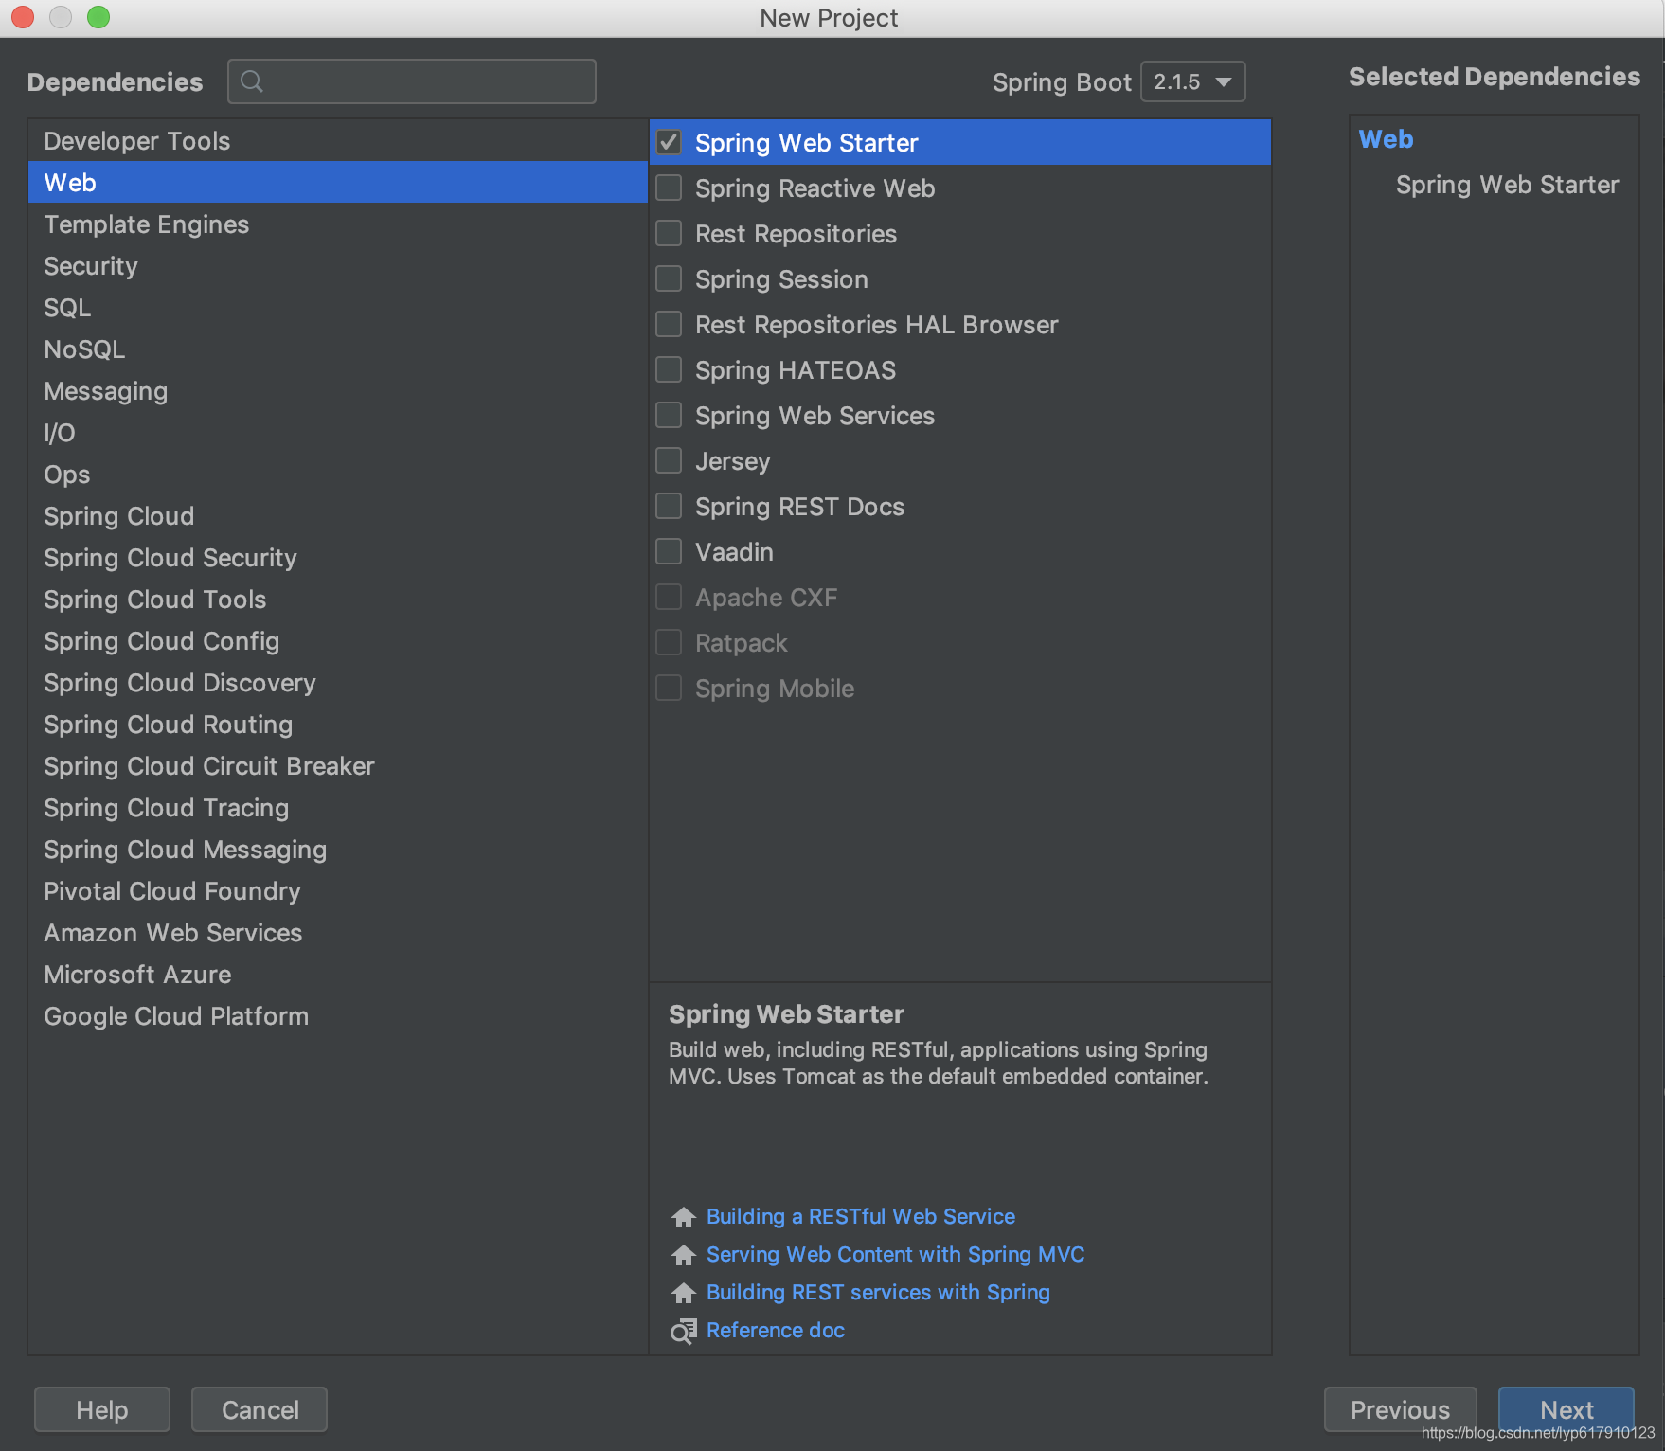Click the search magnifier icon in Dependencies field
Screen dimensions: 1665x1451
[x=252, y=81]
